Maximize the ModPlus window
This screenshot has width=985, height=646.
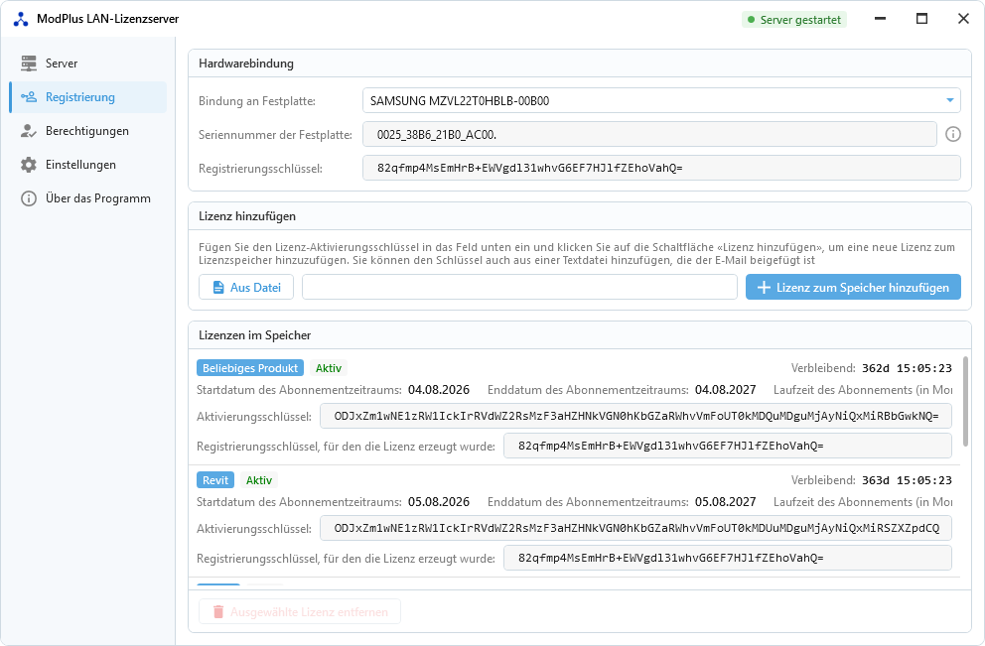[921, 19]
